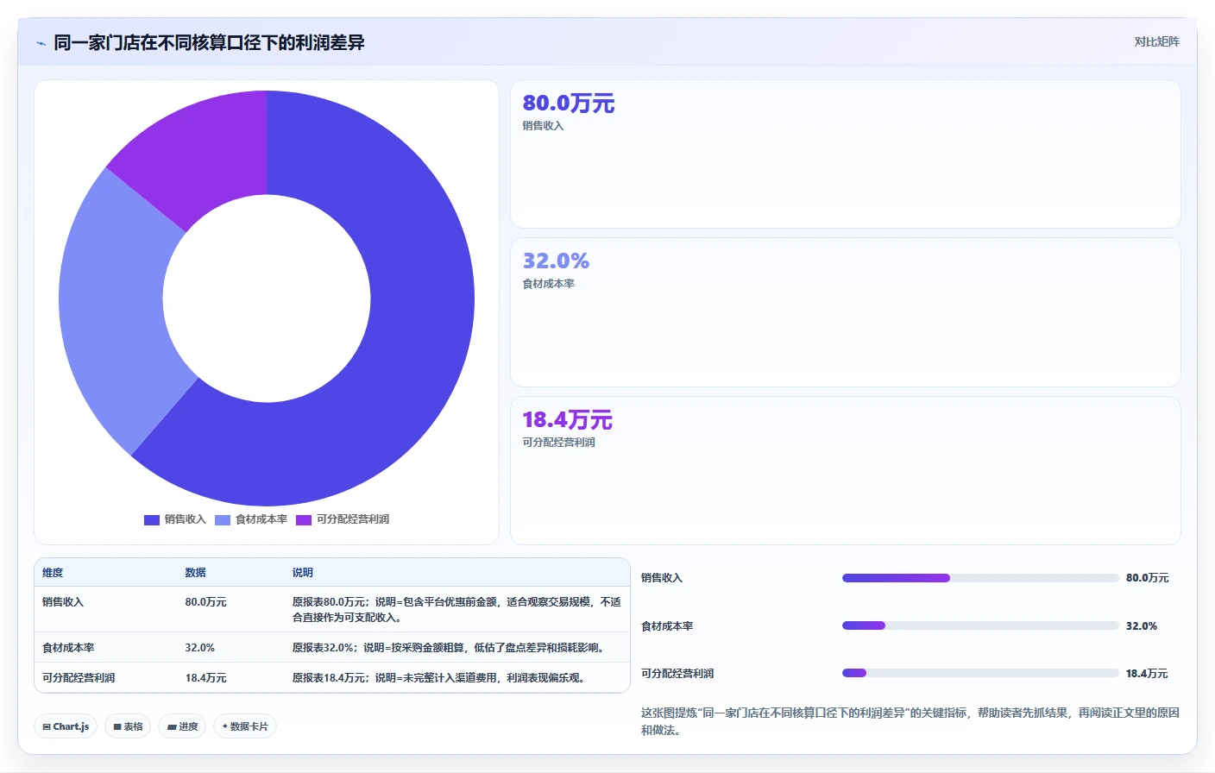
Task: Click the 18.4万元 value beside progress bar
Action: 1147,674
